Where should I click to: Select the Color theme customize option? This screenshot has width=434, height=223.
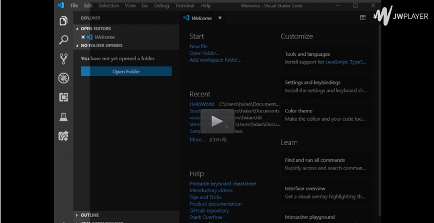coord(298,111)
